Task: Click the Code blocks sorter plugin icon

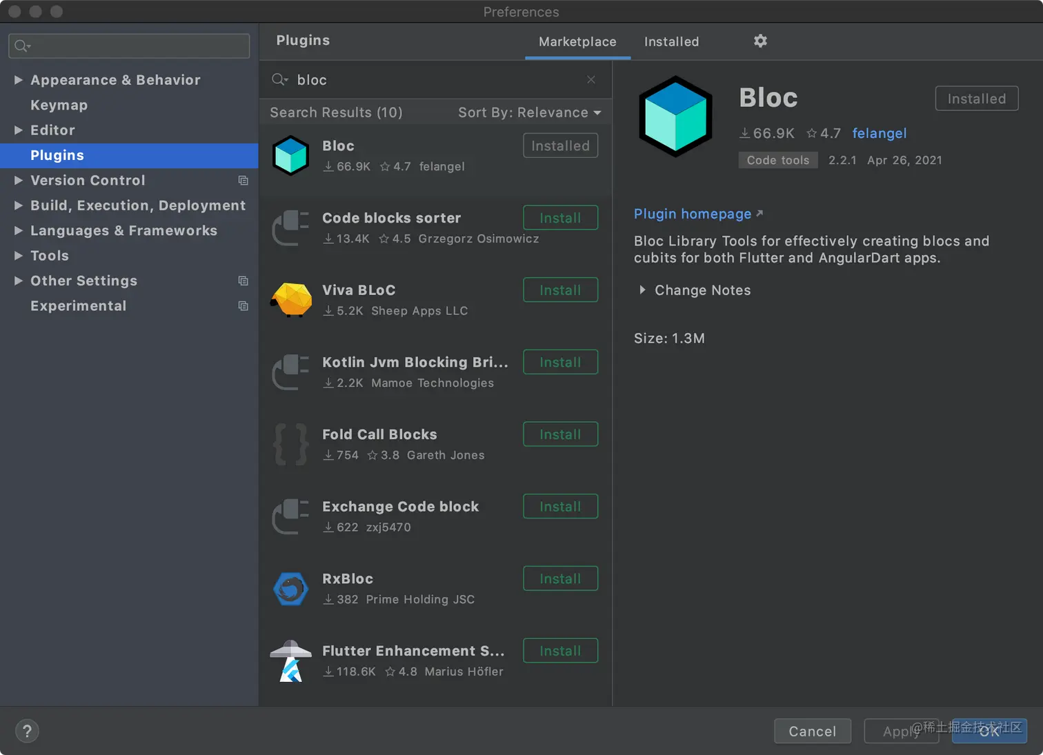Action: tap(290, 228)
